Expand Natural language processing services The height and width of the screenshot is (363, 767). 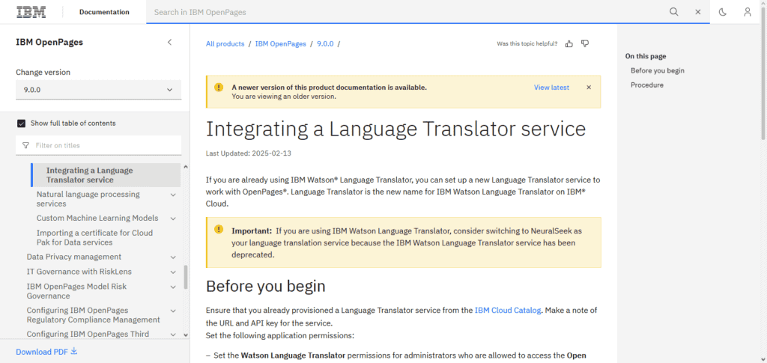(173, 195)
